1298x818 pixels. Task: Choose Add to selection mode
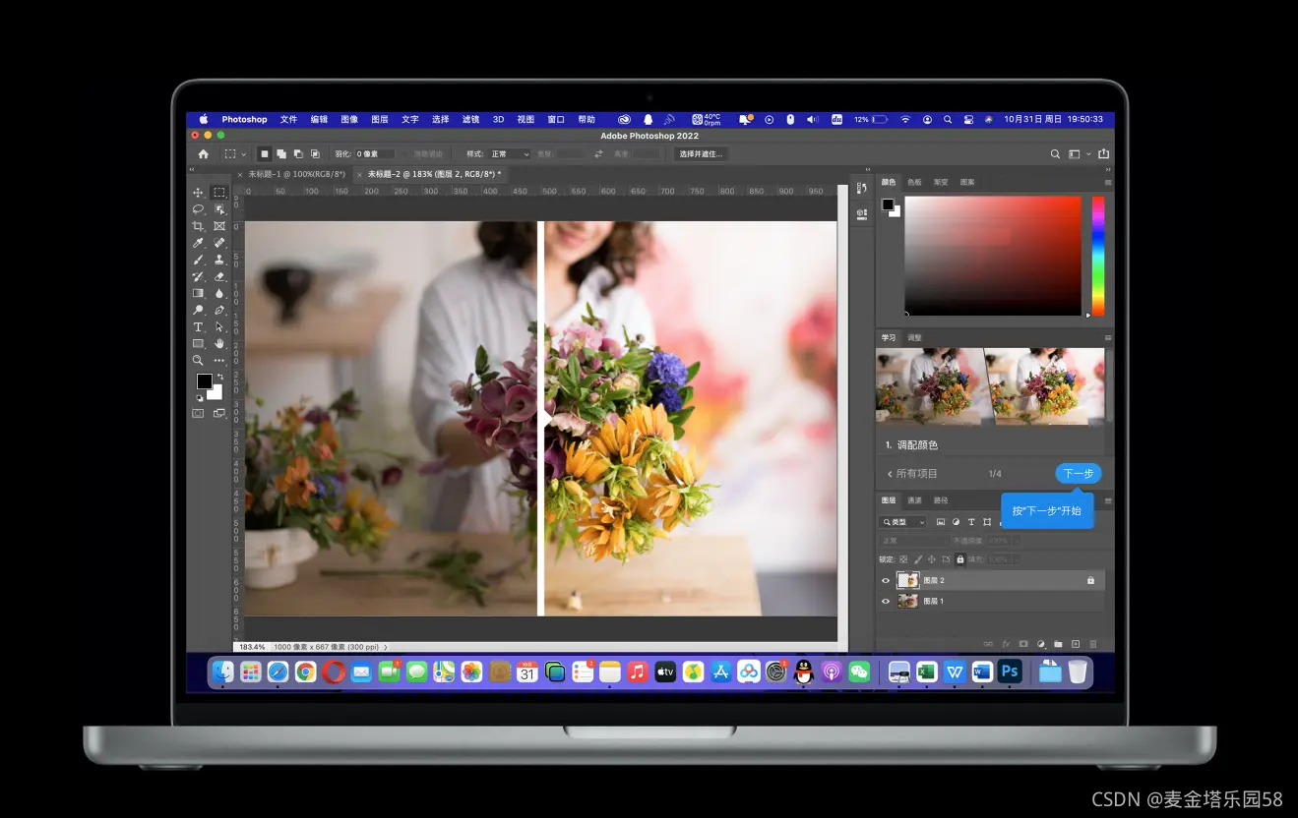[x=281, y=154]
